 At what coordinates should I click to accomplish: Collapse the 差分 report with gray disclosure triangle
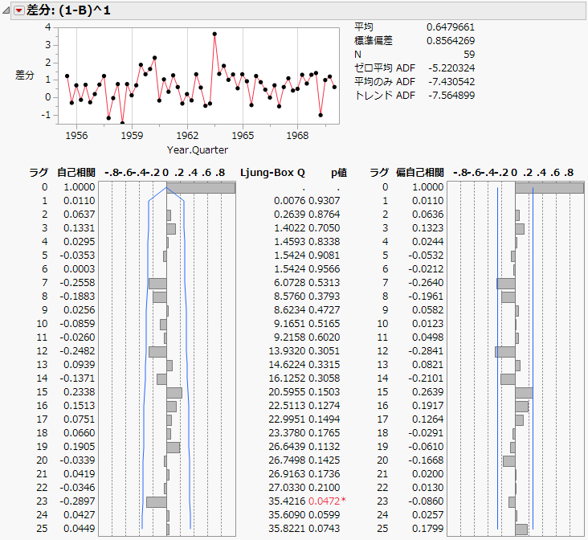coord(7,8)
